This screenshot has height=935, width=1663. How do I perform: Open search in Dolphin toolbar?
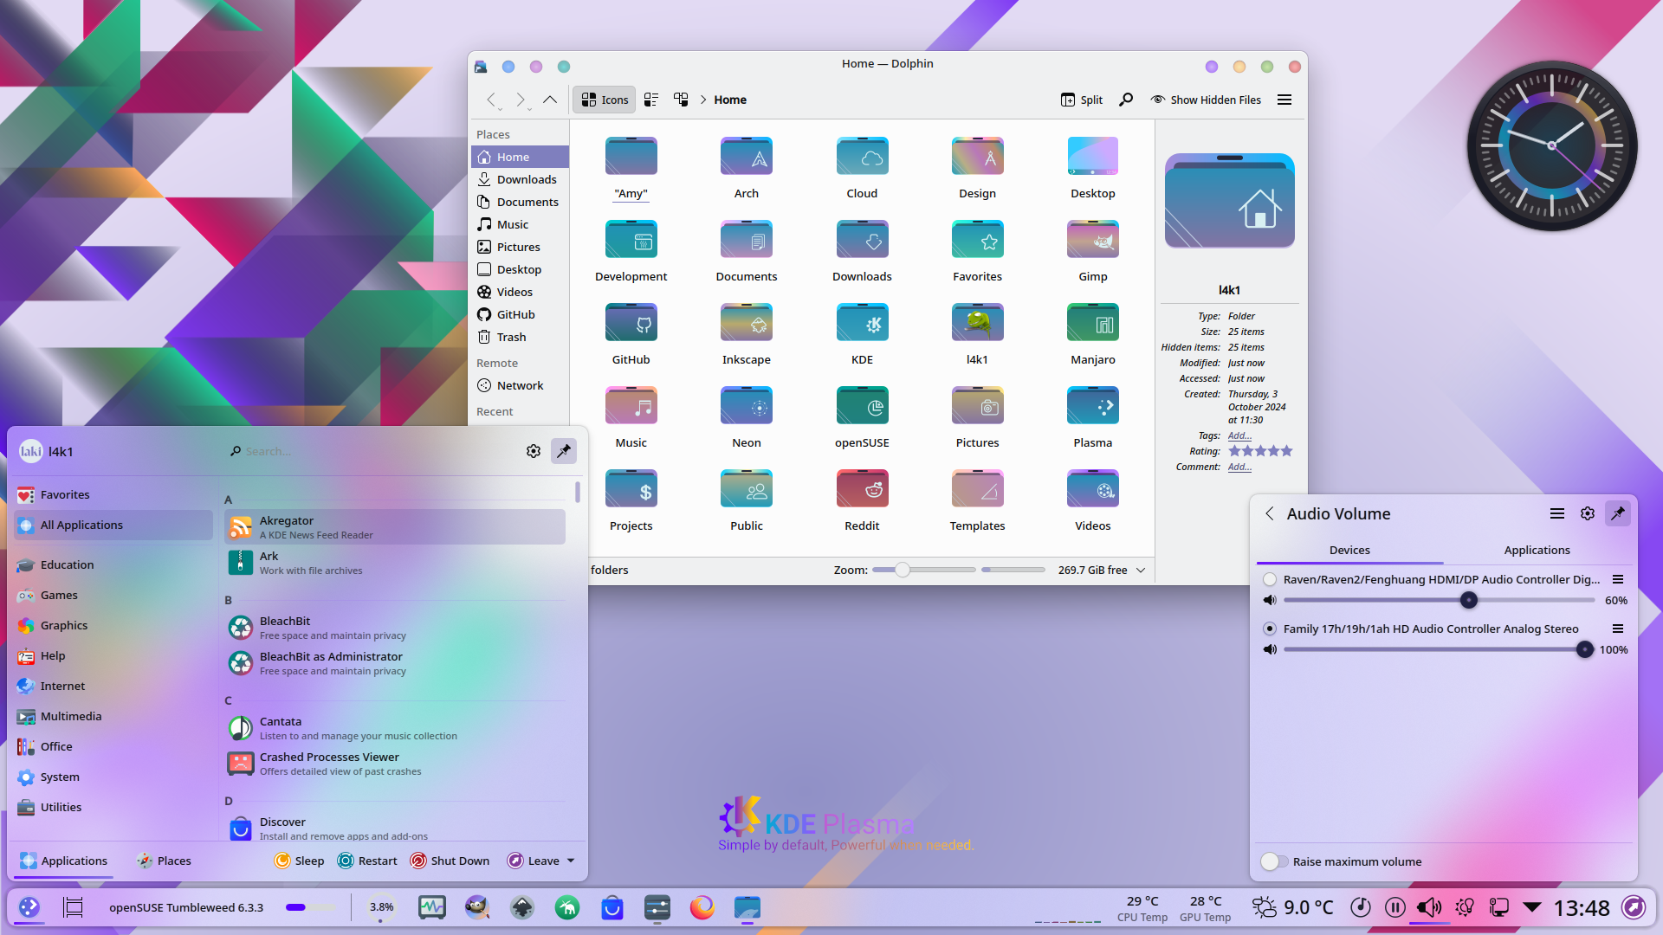[x=1126, y=100]
